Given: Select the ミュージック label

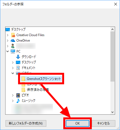Looking at the screenshot, I should tap(28, 101).
